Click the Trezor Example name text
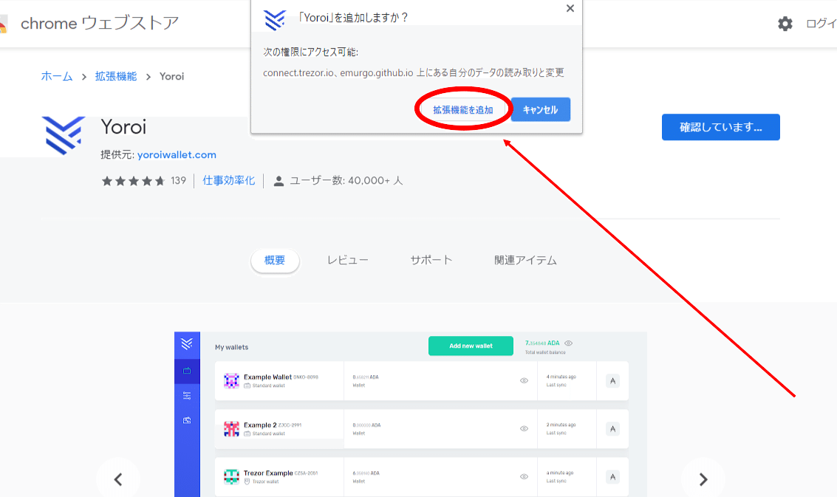 268,473
